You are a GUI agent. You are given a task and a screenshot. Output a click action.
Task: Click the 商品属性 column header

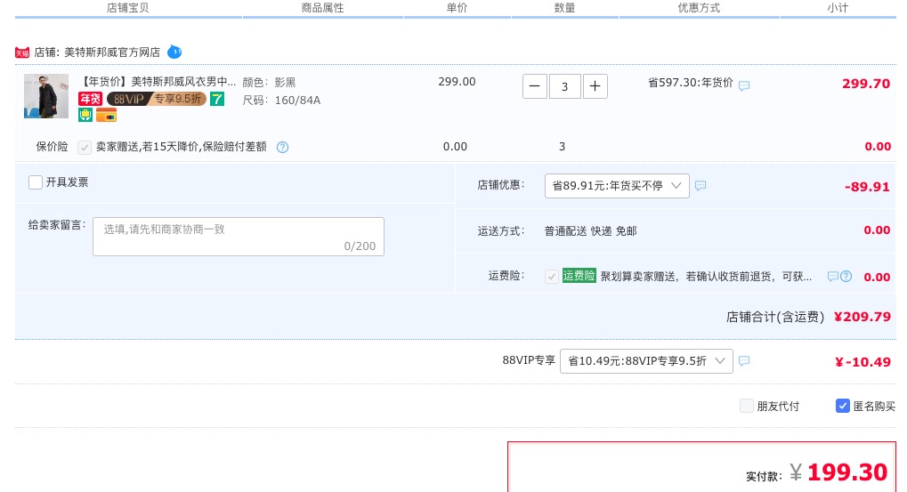pos(323,8)
